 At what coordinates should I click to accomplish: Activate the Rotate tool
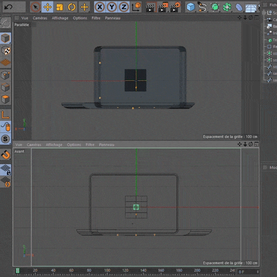72,7
